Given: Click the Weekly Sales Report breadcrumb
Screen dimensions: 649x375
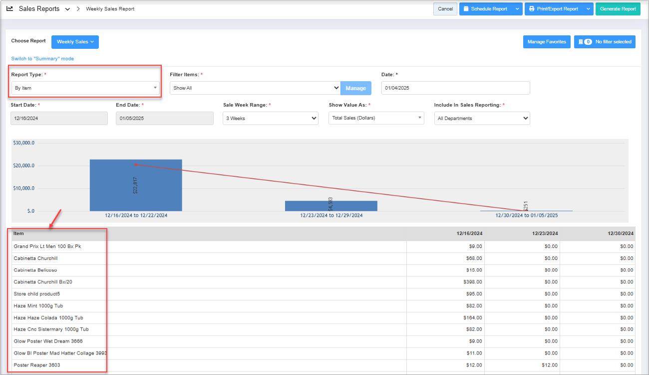Looking at the screenshot, I should pyautogui.click(x=110, y=9).
